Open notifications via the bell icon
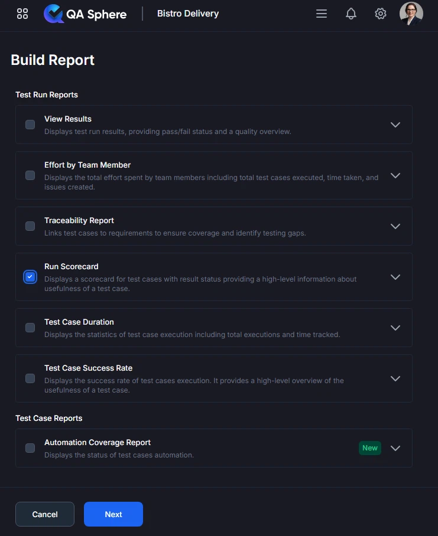 pyautogui.click(x=351, y=14)
